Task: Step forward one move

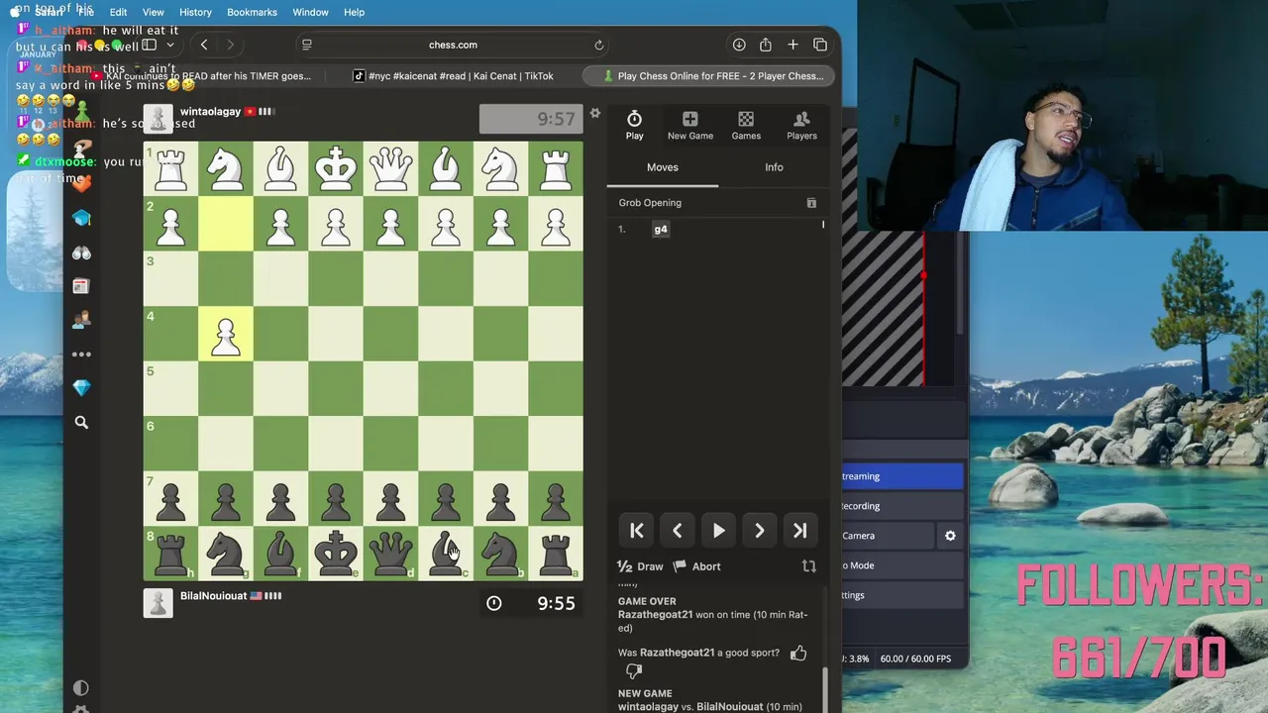Action: (759, 531)
